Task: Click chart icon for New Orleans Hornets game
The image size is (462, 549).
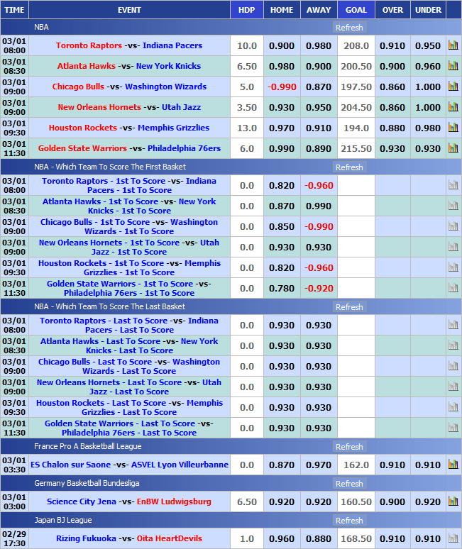Action: 453,107
